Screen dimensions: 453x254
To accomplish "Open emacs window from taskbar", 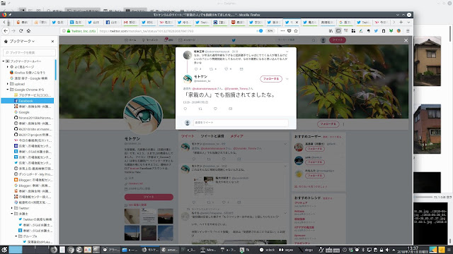I will point(170,250).
